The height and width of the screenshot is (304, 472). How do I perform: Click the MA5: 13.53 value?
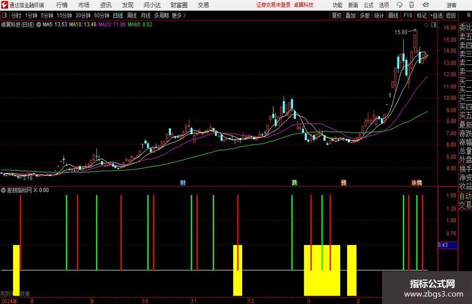55,24
